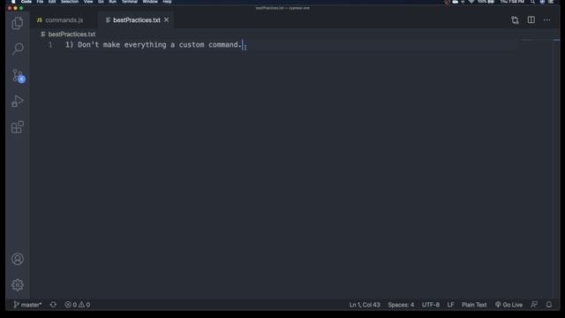Open the Window menu
The height and width of the screenshot is (318, 565).
point(150,2)
